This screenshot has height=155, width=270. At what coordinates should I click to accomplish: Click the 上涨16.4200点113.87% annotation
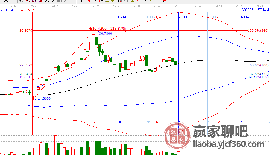[x=105, y=29]
